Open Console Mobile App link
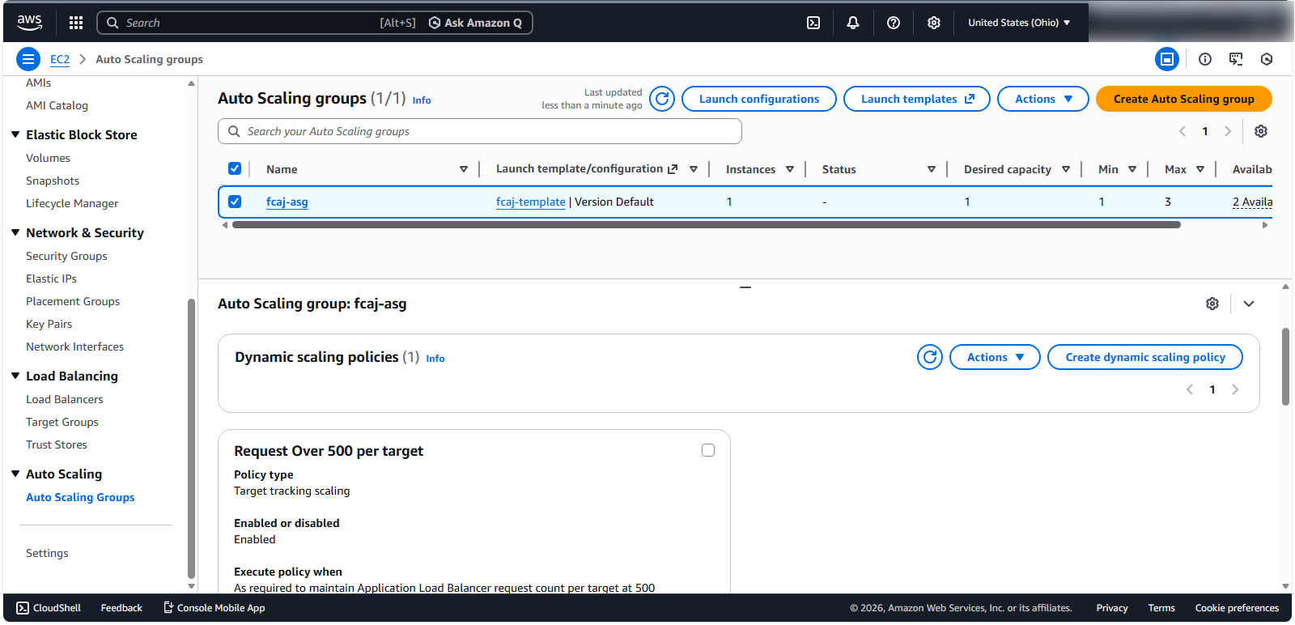The width and height of the screenshot is (1295, 625). point(214,608)
